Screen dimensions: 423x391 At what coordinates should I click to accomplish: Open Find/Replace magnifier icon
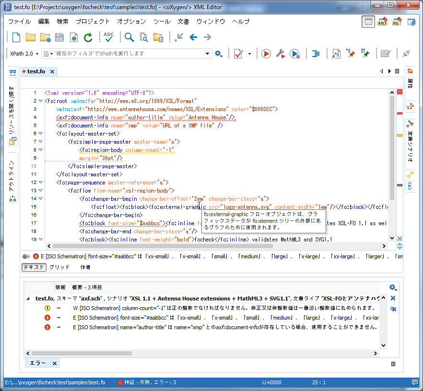(129, 37)
